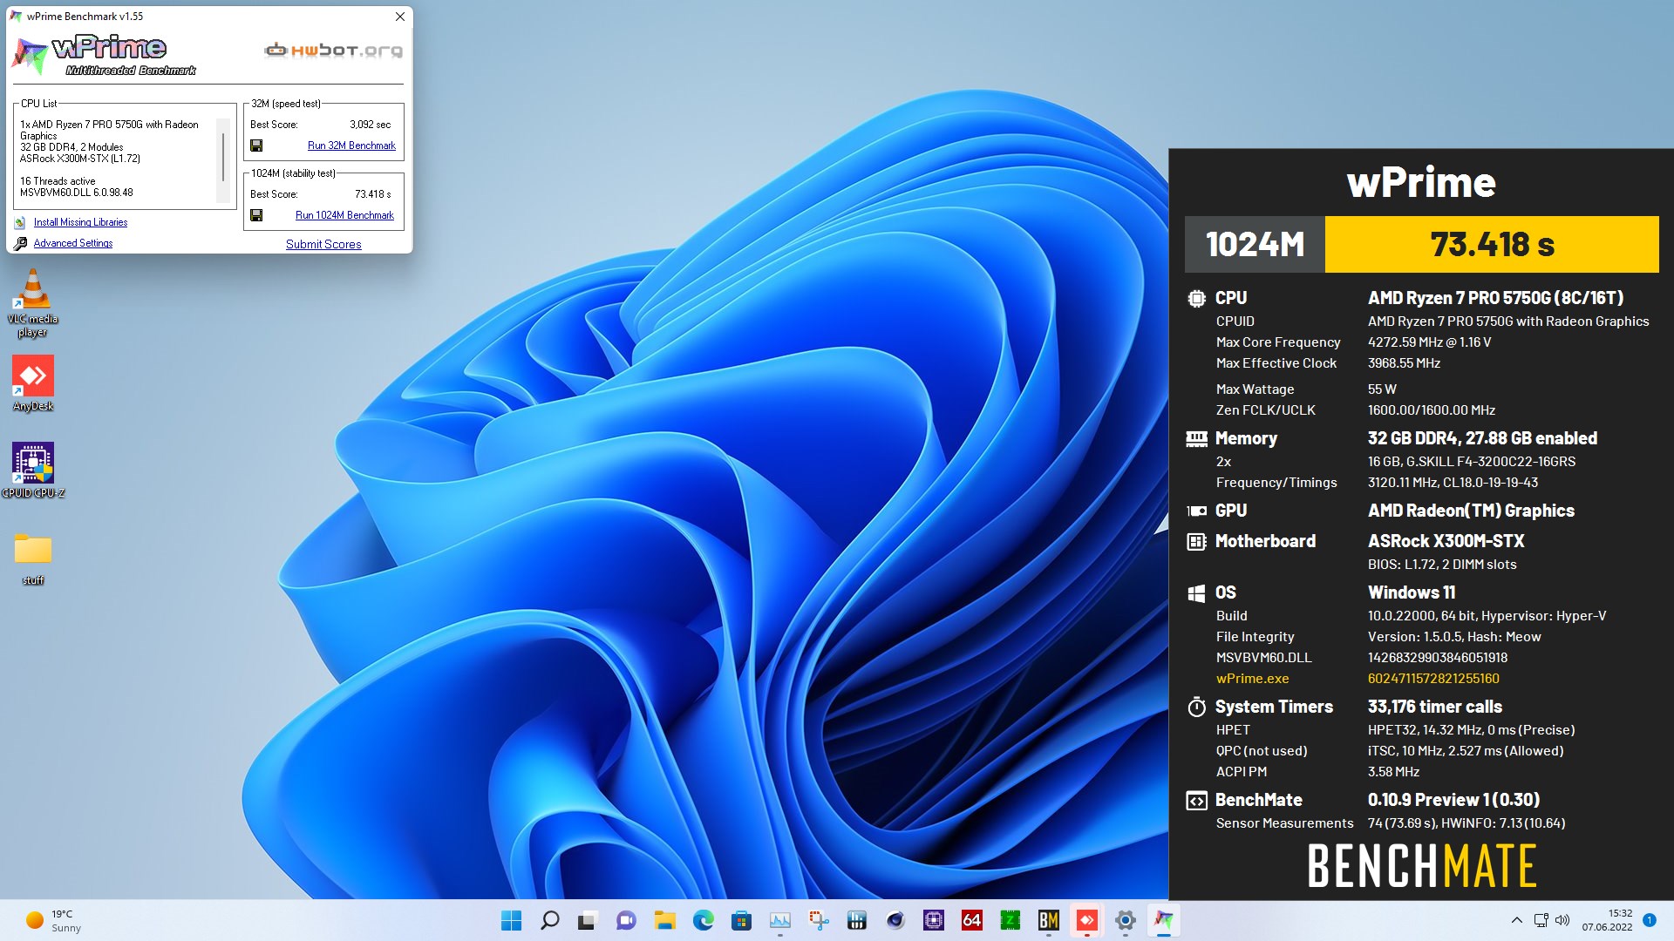The width and height of the screenshot is (1674, 941).
Task: Click the Install Missing Libraries icon
Action: click(x=20, y=222)
